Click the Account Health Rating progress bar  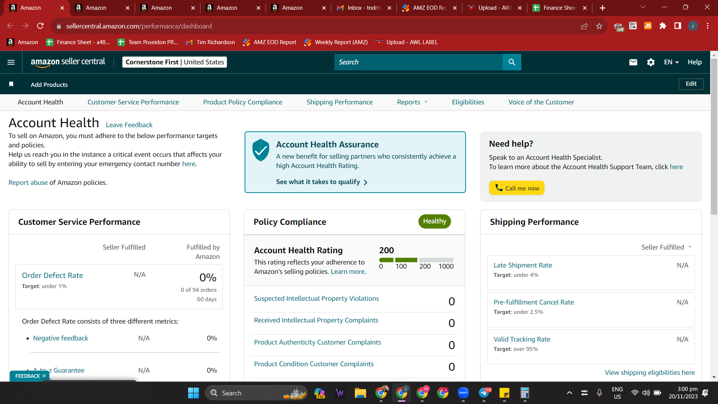[x=416, y=260]
